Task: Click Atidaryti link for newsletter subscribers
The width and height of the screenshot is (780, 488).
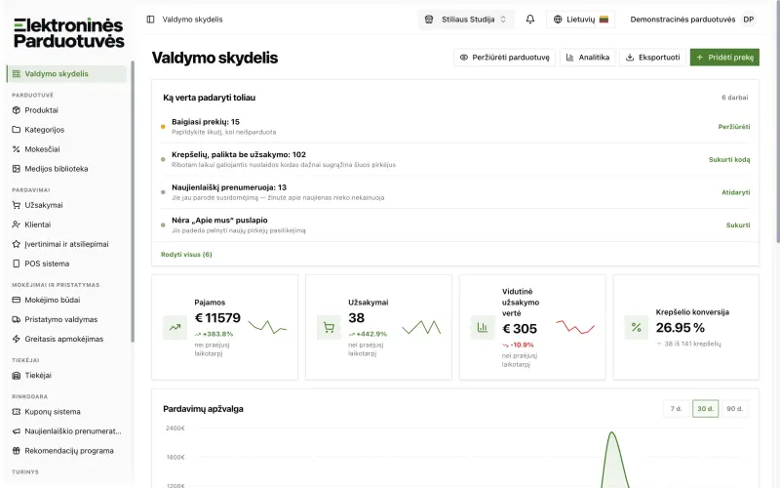Action: pyautogui.click(x=736, y=192)
